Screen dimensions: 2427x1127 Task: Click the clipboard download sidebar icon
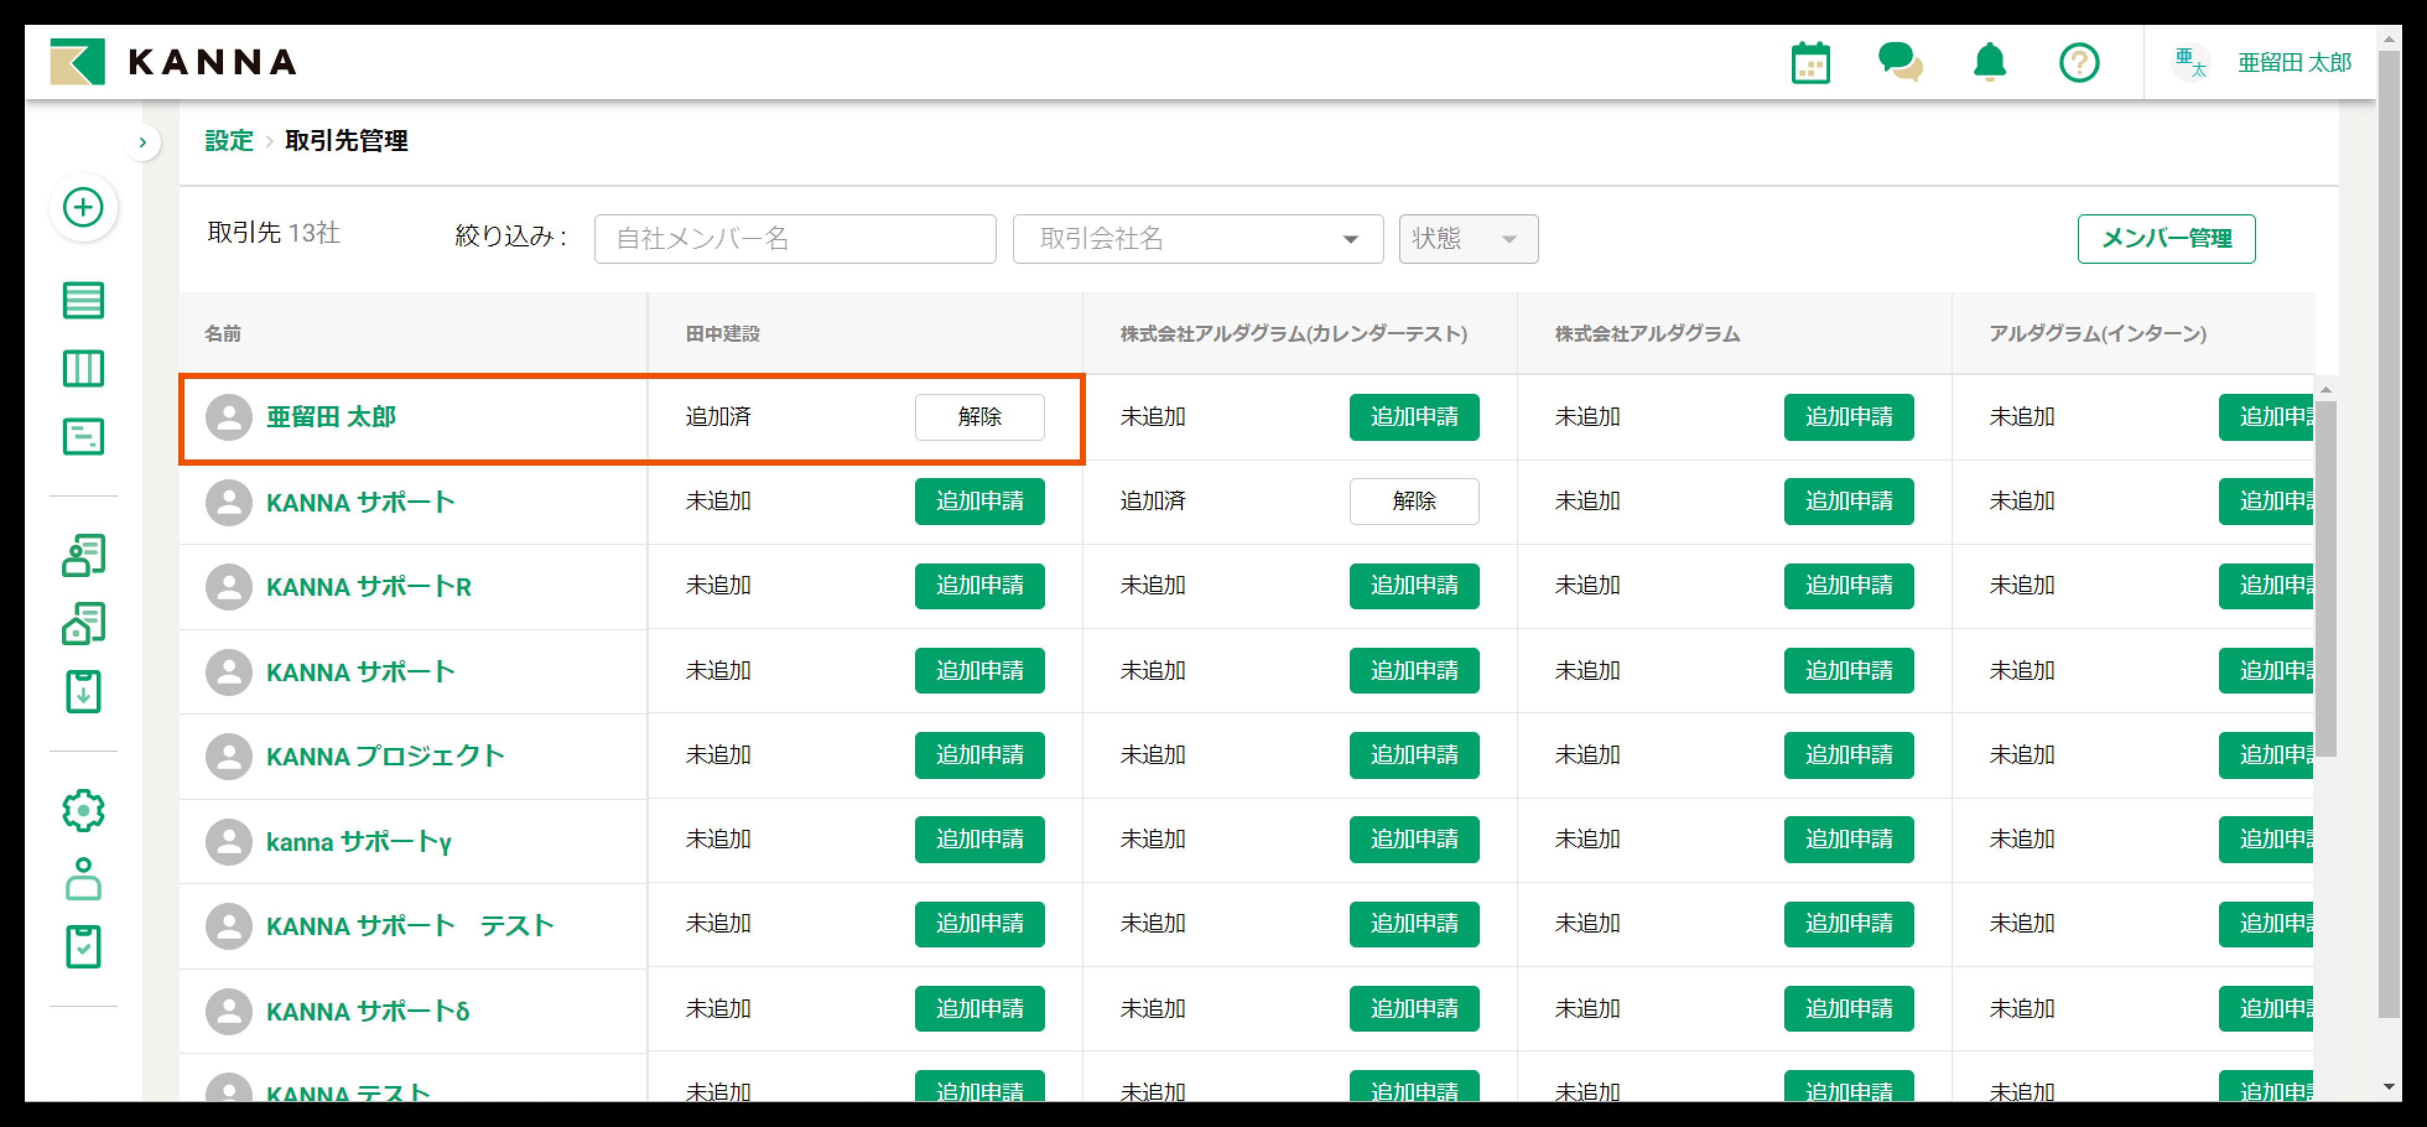[83, 692]
